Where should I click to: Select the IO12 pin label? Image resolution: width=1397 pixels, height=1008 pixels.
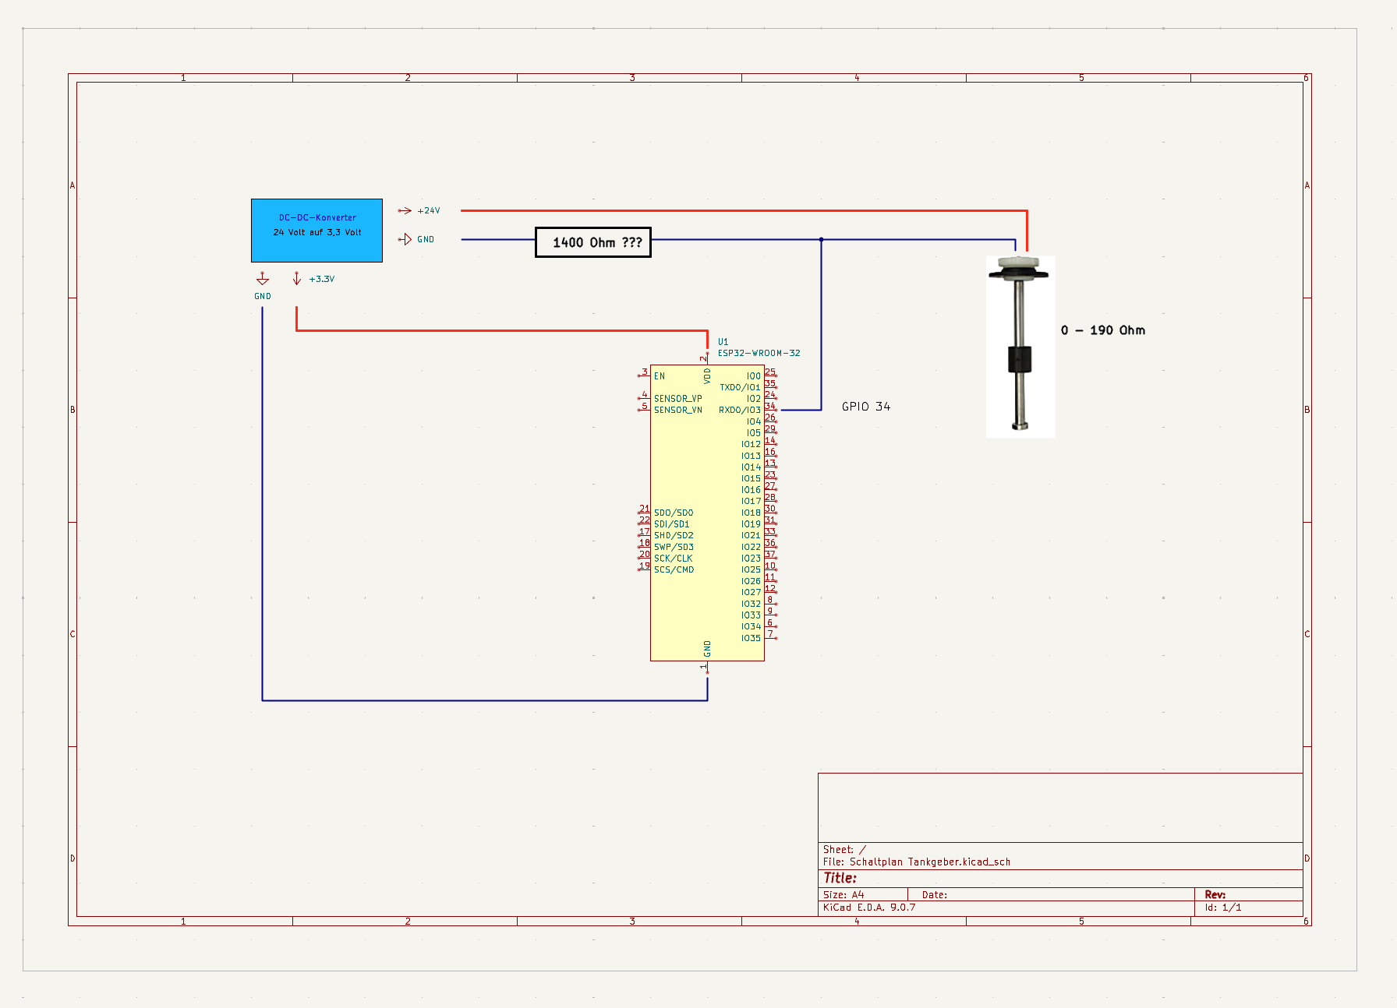click(751, 444)
